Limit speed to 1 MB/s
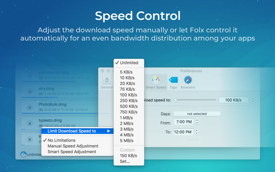Screen dimensions: 275x172 pos(129,118)
